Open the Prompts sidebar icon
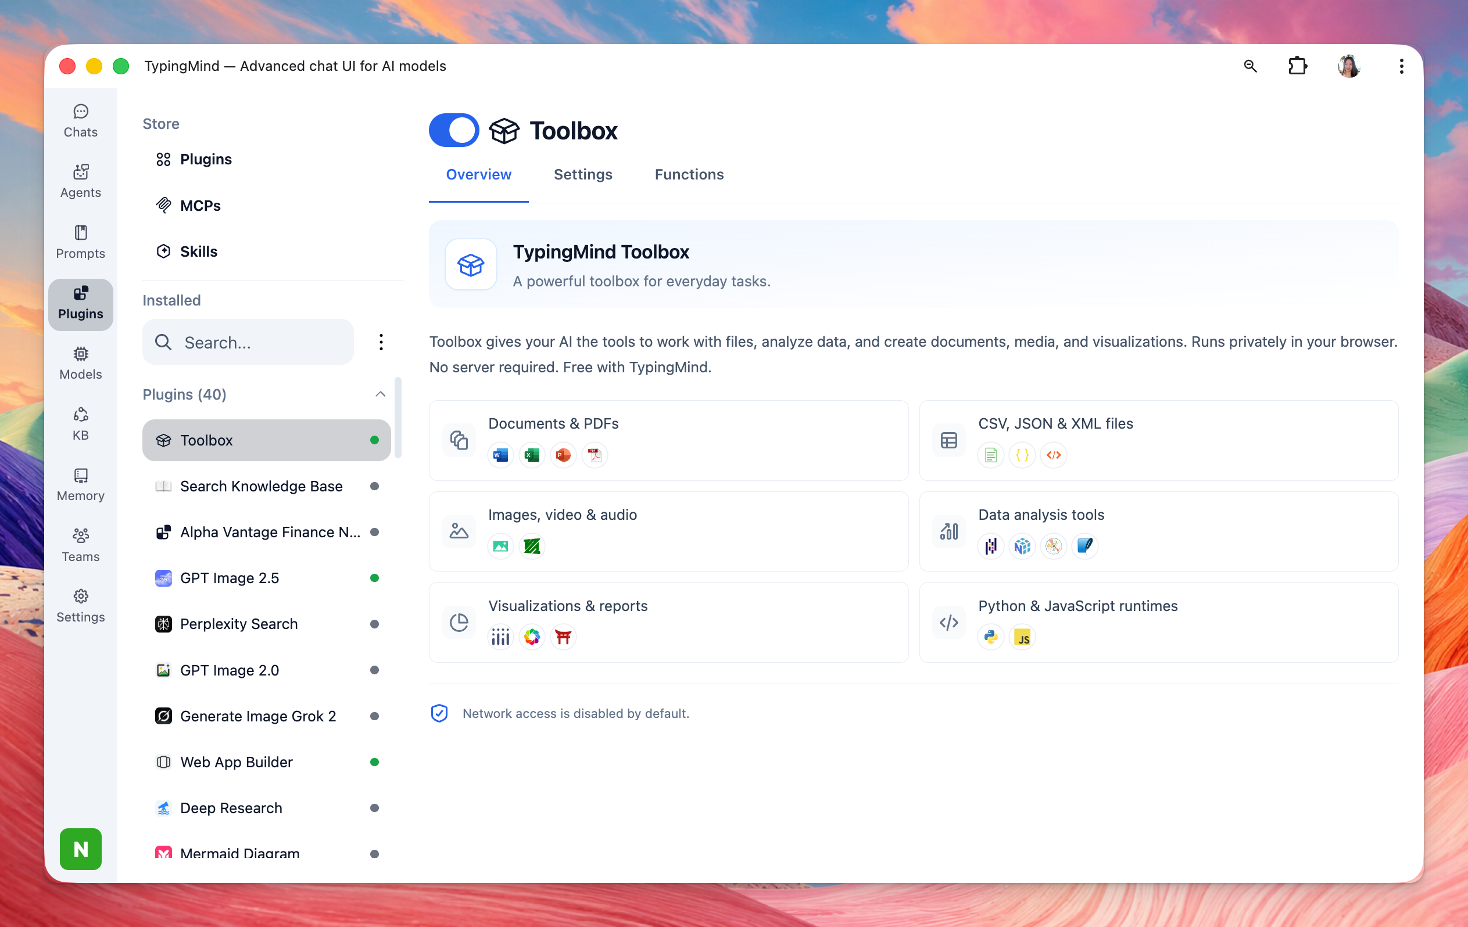The height and width of the screenshot is (927, 1468). 80,243
